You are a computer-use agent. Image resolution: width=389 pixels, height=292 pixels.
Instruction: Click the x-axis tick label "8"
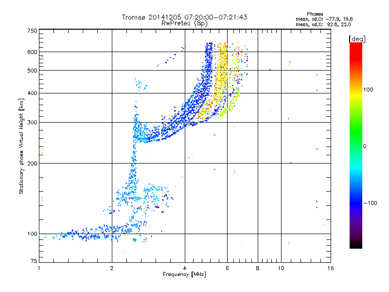[258, 268]
